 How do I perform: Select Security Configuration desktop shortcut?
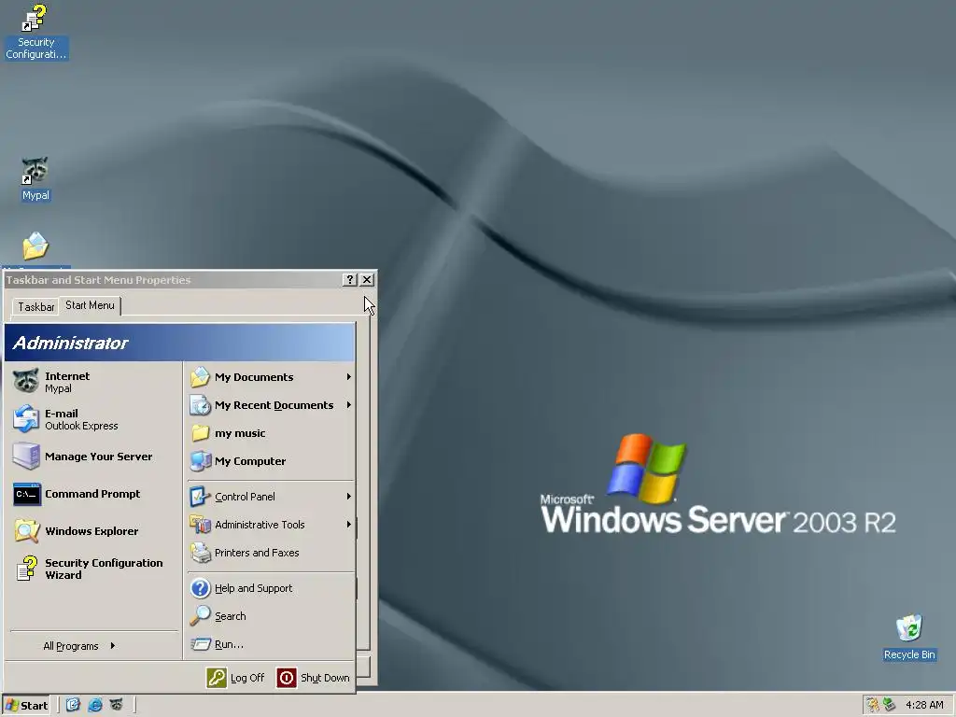35,32
